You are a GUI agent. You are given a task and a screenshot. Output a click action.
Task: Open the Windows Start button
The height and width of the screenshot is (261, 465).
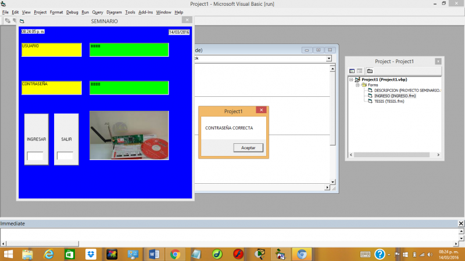click(8, 254)
